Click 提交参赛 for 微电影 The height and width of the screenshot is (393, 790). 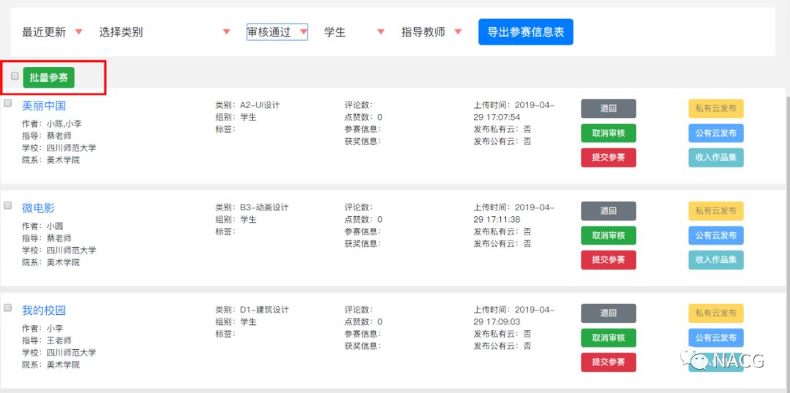click(x=609, y=260)
